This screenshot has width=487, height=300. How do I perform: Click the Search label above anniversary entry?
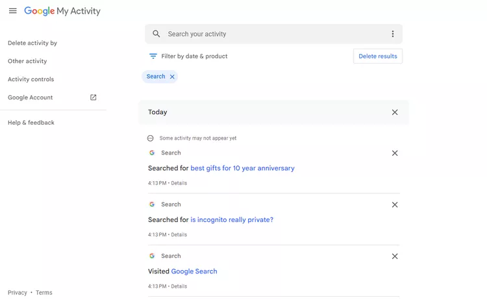tap(171, 153)
